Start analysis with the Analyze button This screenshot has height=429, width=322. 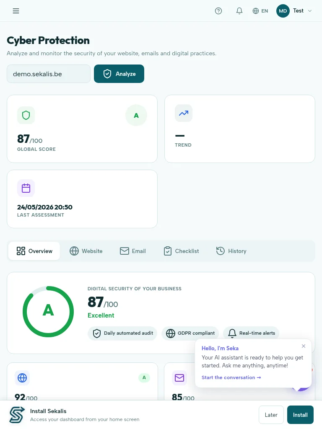pos(119,74)
